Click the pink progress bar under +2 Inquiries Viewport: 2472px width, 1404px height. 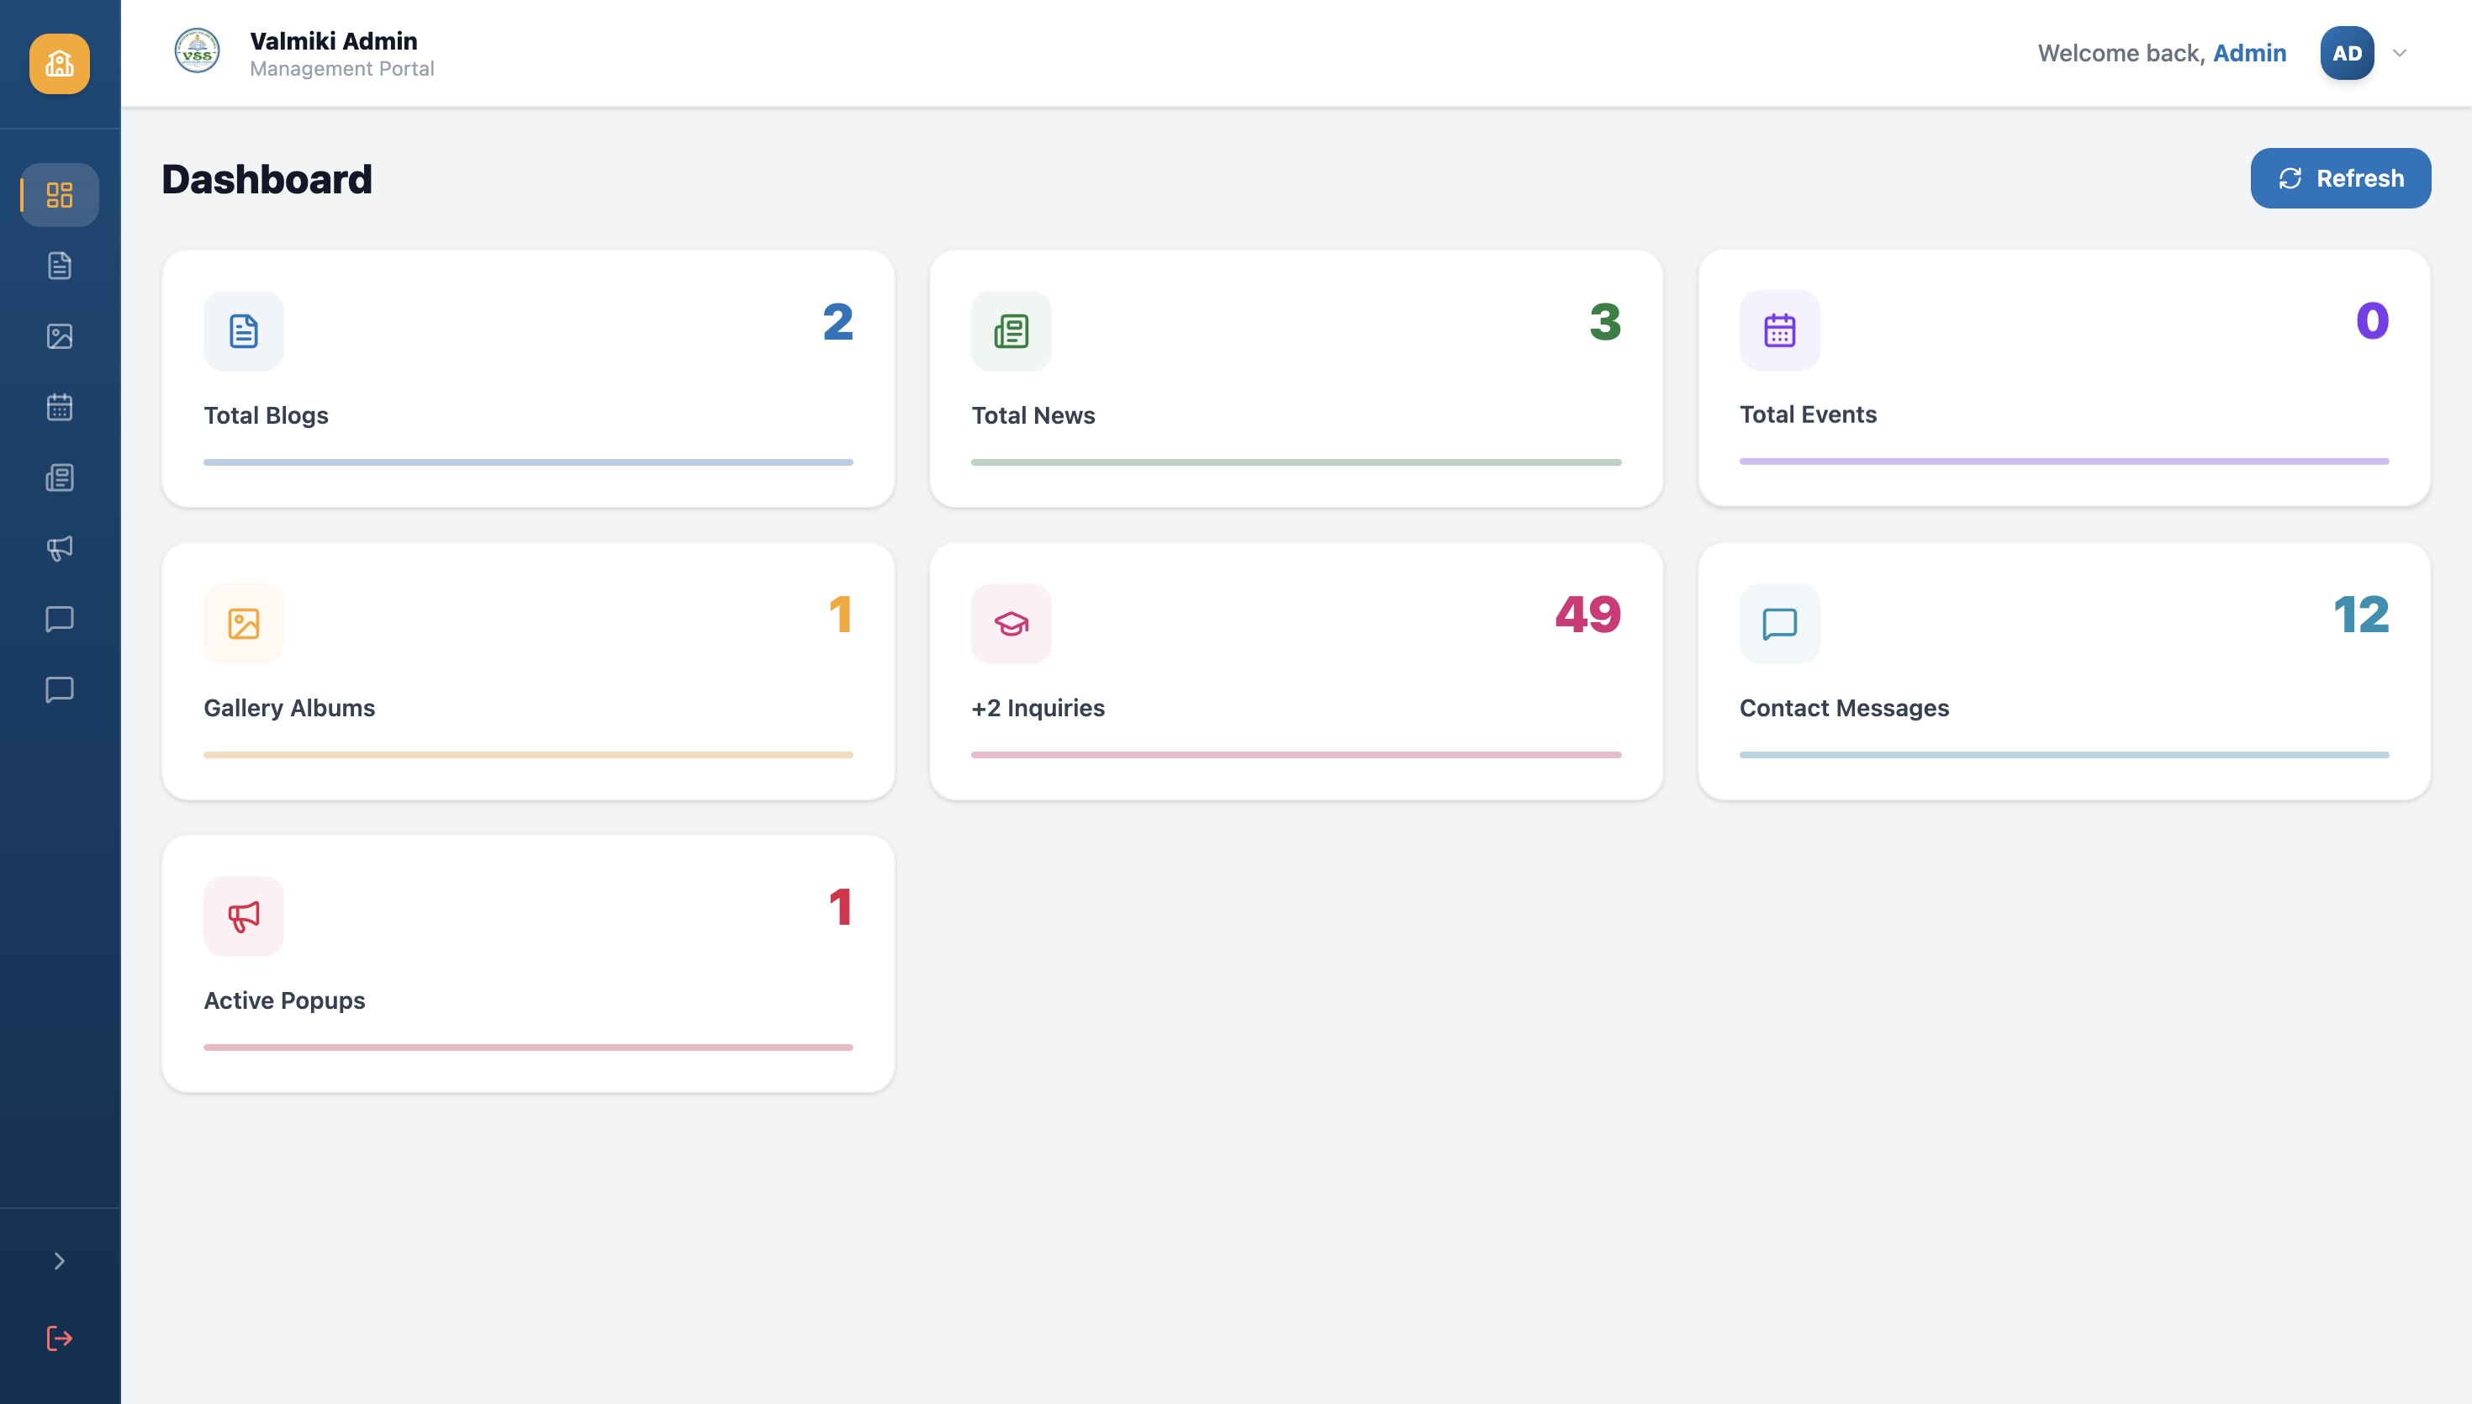tap(1296, 755)
